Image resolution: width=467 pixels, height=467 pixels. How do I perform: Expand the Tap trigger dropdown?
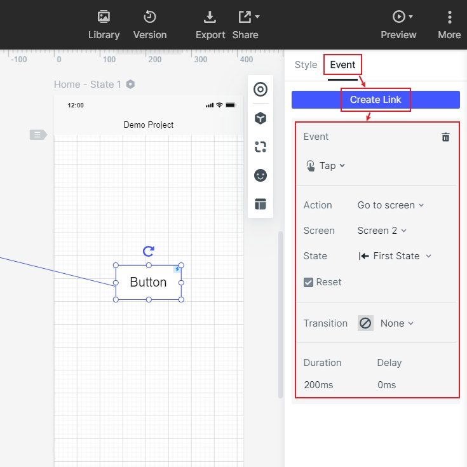[325, 166]
